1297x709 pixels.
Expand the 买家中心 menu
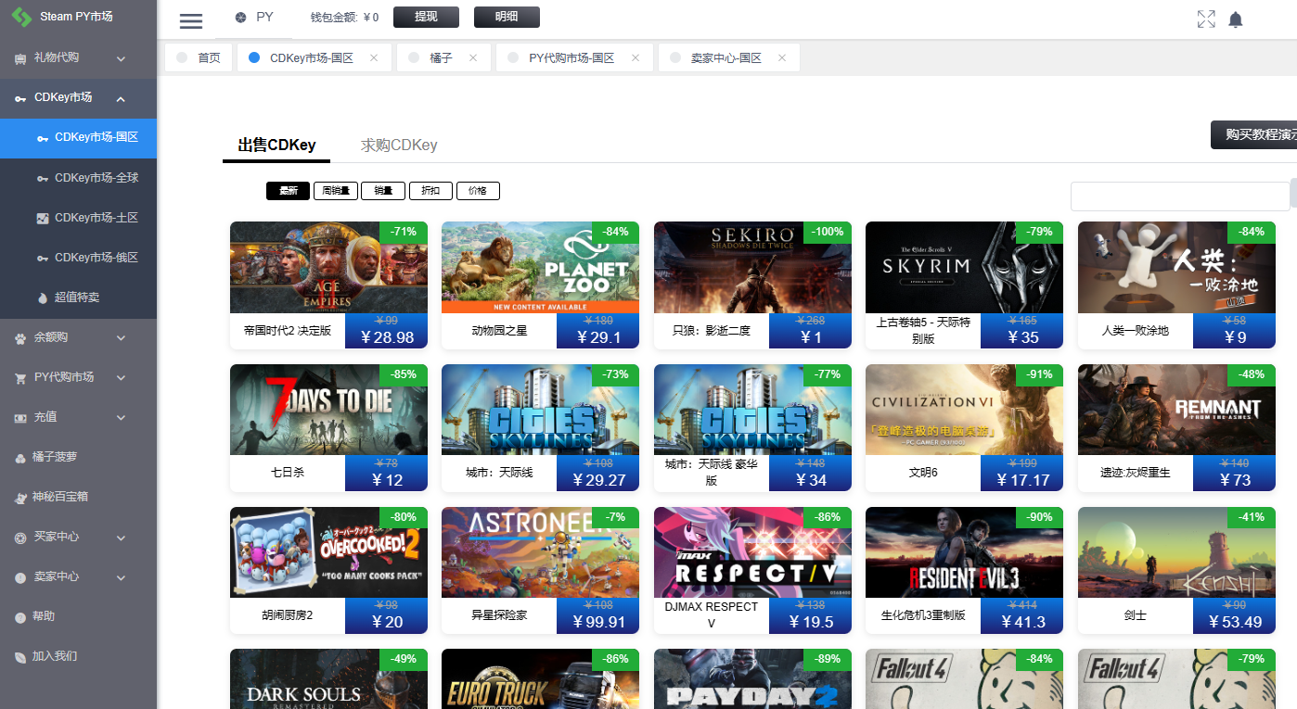tap(121, 538)
